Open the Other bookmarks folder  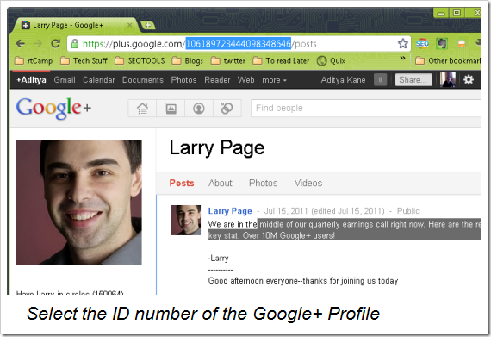pyautogui.click(x=448, y=60)
